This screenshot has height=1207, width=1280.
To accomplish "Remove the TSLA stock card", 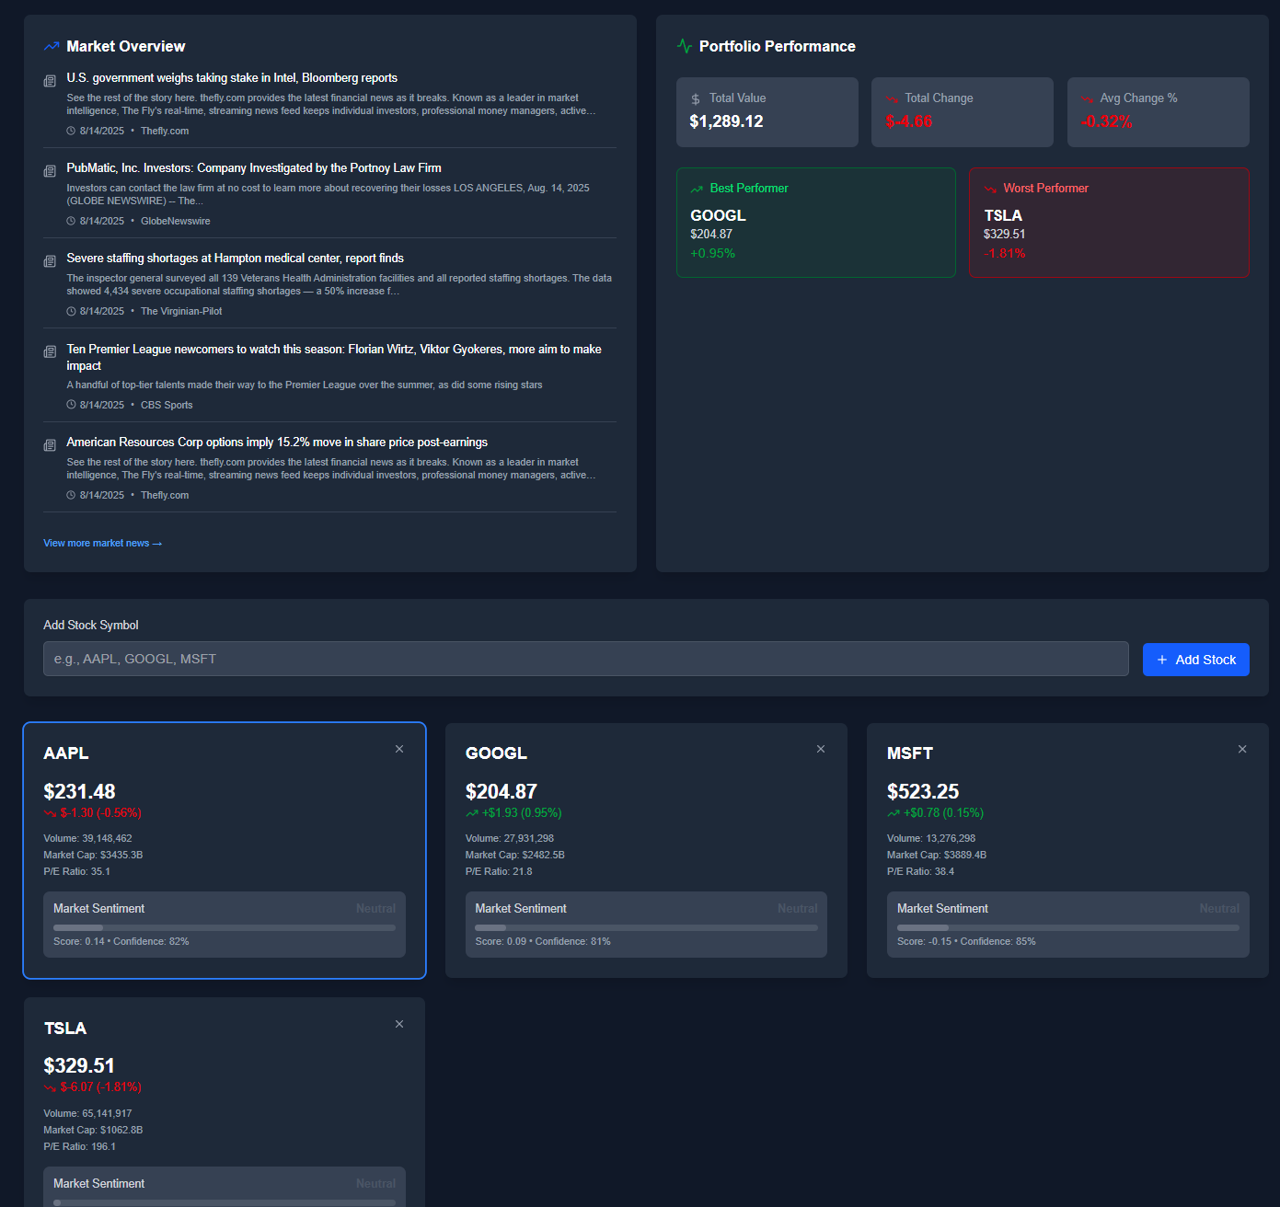I will tap(399, 1023).
